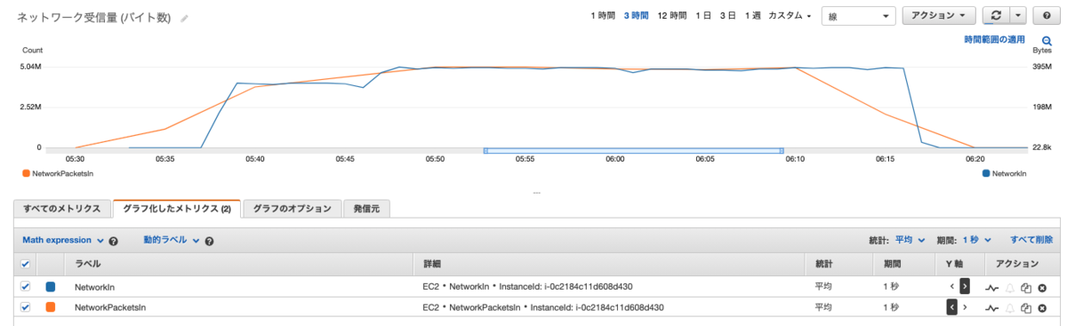This screenshot has width=1067, height=326.
Task: Click NetworkPacketsIn legend entry below graph
Action: tap(58, 174)
